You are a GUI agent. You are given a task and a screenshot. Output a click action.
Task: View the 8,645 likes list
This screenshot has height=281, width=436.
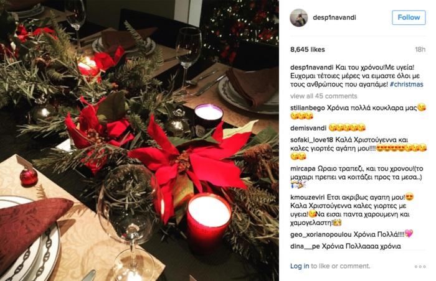click(x=308, y=50)
